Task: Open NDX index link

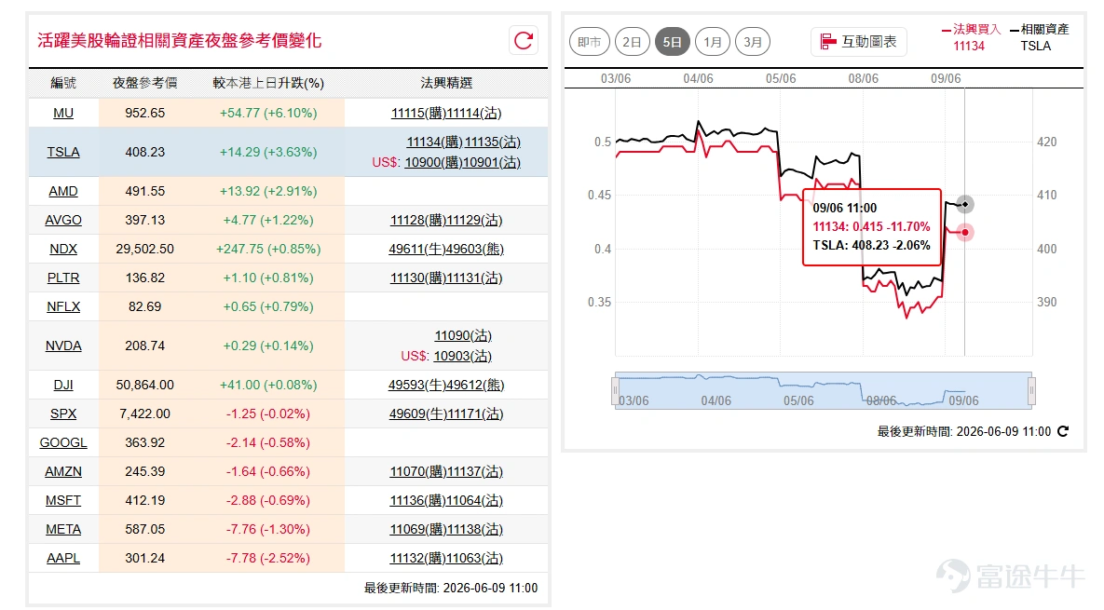Action: click(x=63, y=249)
